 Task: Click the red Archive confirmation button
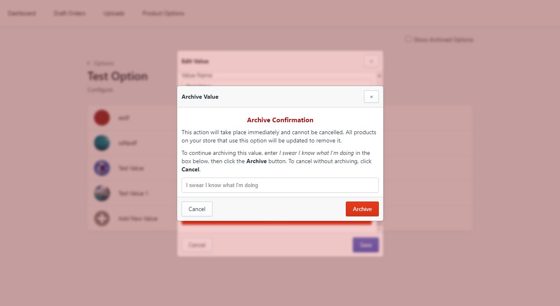click(x=362, y=209)
